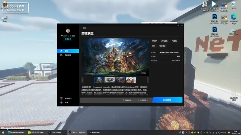Open the MKV video file on the desktop
Image resolution: width=241 pixels, height=135 pixels.
[x=214, y=6]
